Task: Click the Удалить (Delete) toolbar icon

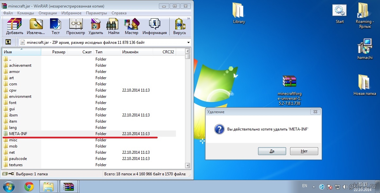Action: [96, 26]
